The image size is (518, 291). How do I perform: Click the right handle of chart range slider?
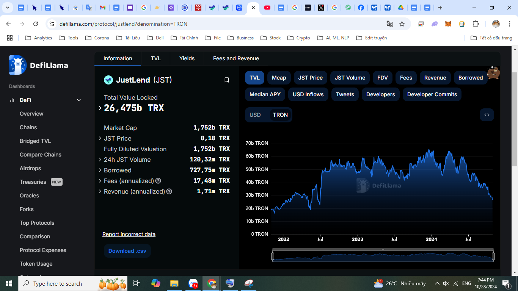493,257
